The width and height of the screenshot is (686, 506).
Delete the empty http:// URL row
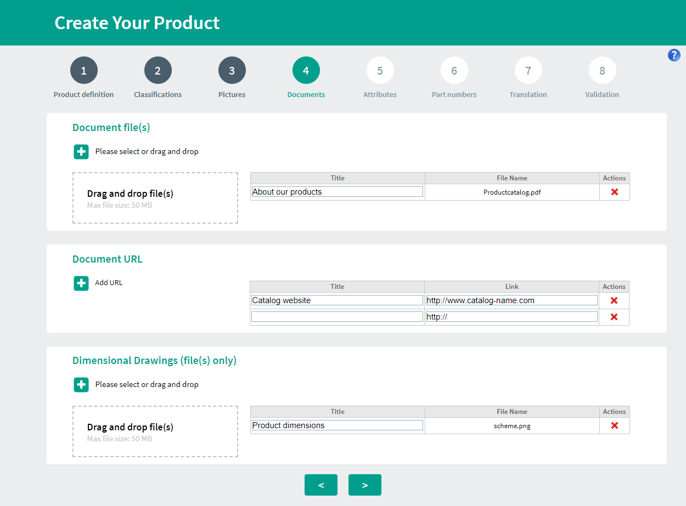click(614, 317)
